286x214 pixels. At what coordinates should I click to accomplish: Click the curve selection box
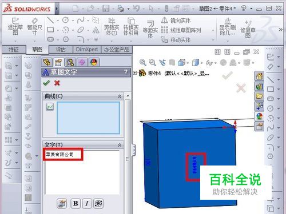pos(88,118)
